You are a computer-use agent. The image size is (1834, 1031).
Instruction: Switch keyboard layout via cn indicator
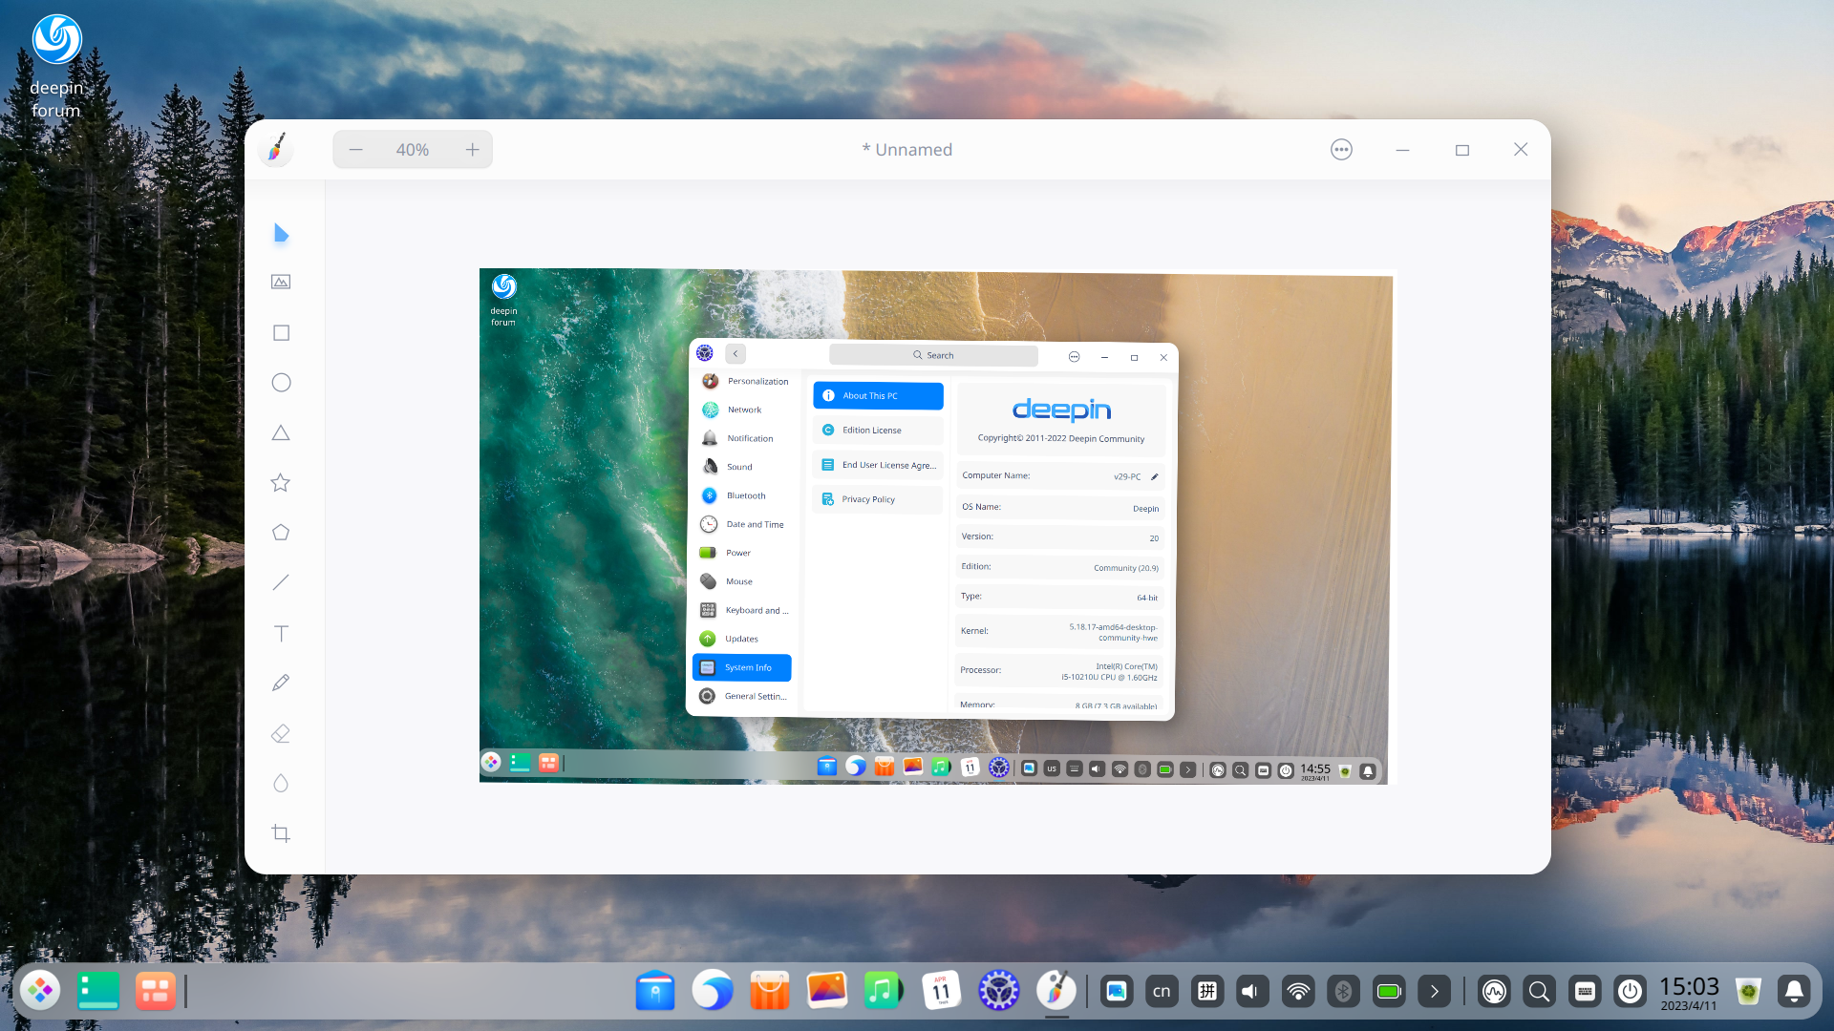[x=1161, y=990]
